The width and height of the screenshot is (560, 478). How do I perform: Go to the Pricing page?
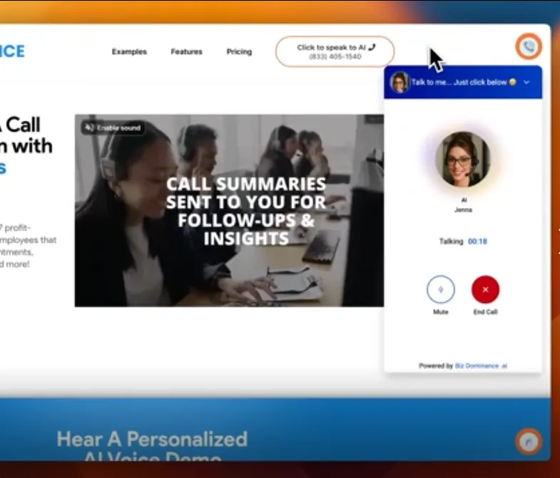[239, 52]
